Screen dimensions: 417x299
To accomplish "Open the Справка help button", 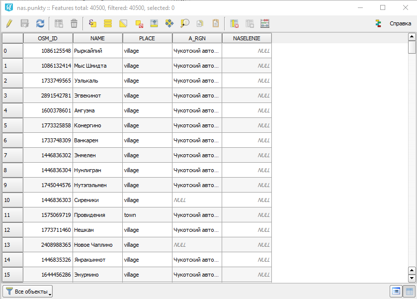I will click(395, 23).
